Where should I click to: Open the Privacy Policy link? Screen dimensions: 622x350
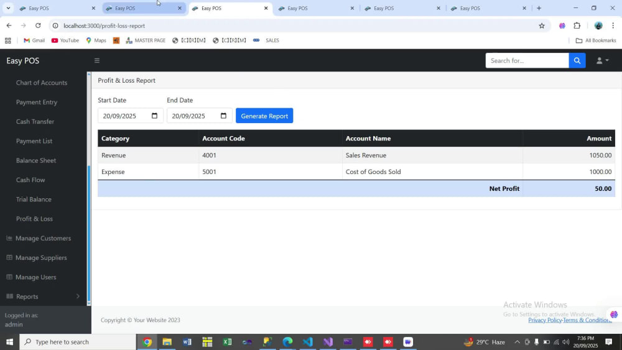(x=545, y=320)
